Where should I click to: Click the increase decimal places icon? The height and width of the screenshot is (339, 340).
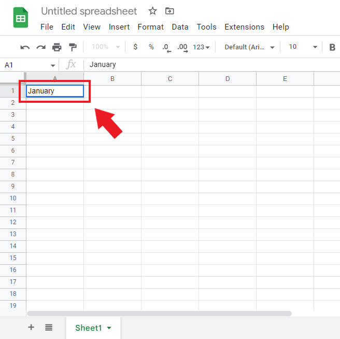(x=182, y=47)
